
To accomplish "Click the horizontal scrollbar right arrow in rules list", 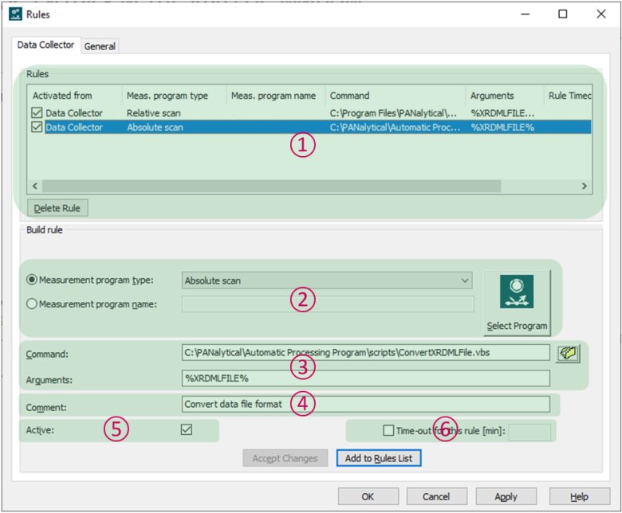I will (584, 186).
